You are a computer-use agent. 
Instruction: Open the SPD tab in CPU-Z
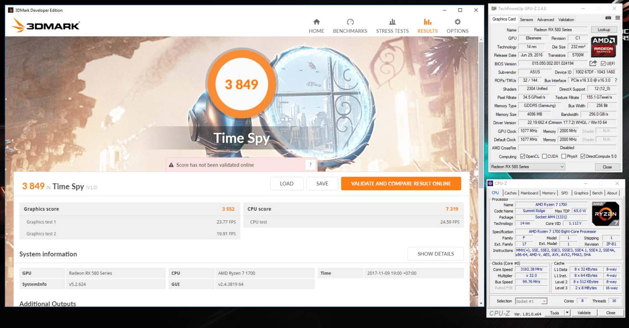tap(565, 193)
